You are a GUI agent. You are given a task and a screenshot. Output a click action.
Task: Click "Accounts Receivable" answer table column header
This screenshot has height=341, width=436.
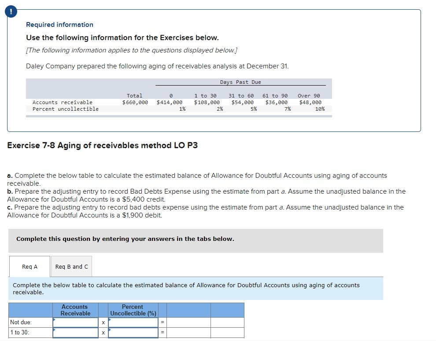(x=75, y=310)
